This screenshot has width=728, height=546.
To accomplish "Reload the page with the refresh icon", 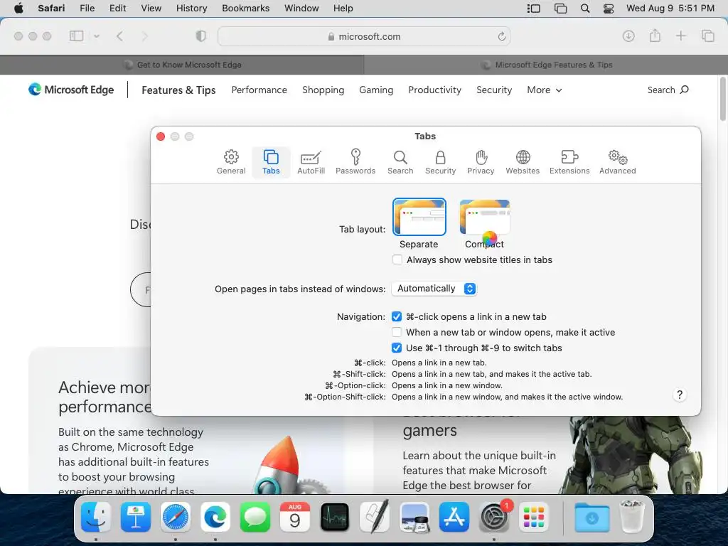I will 501,36.
